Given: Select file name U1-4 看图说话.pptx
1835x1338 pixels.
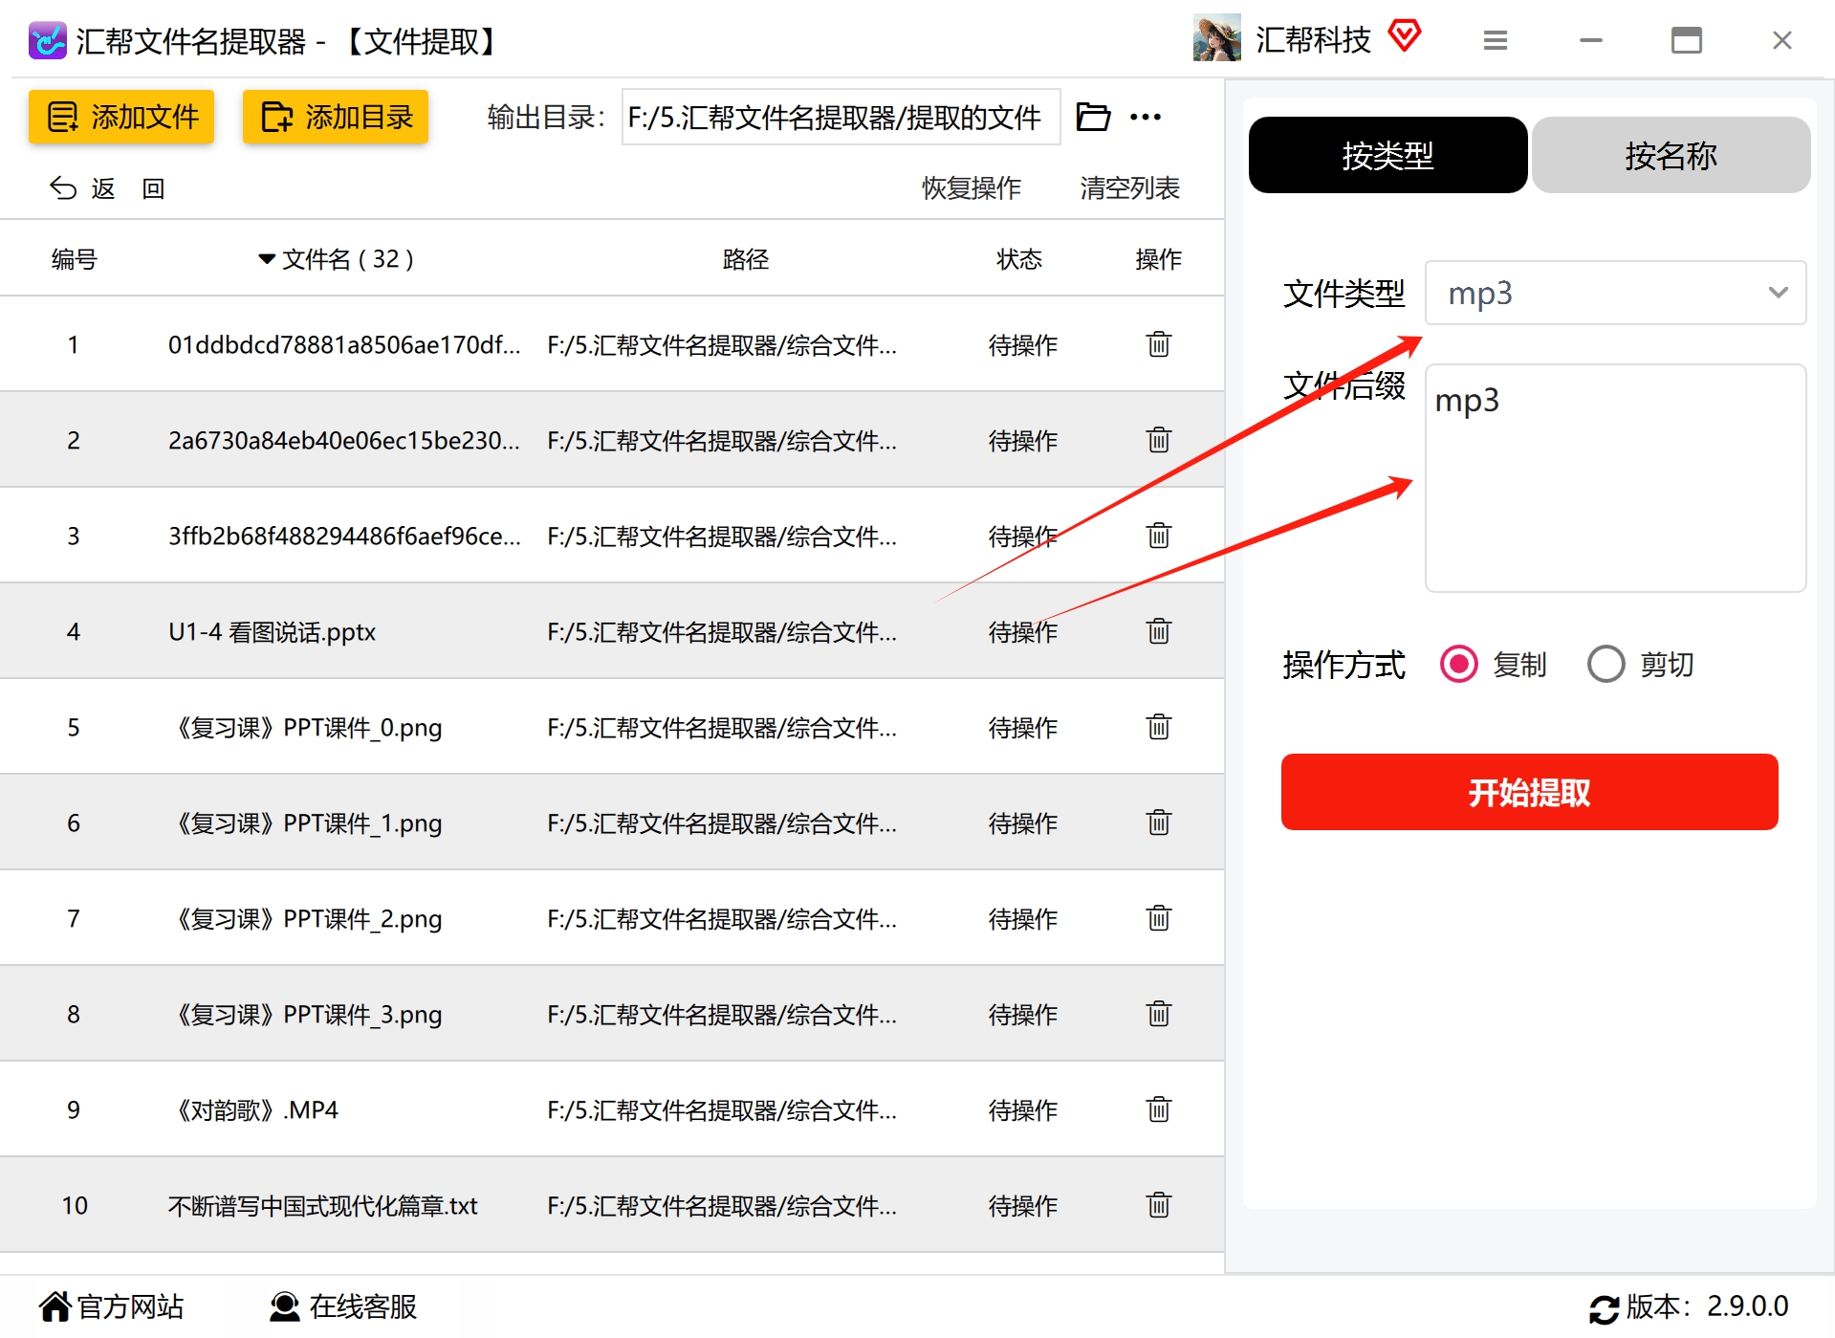Looking at the screenshot, I should pos(272,632).
